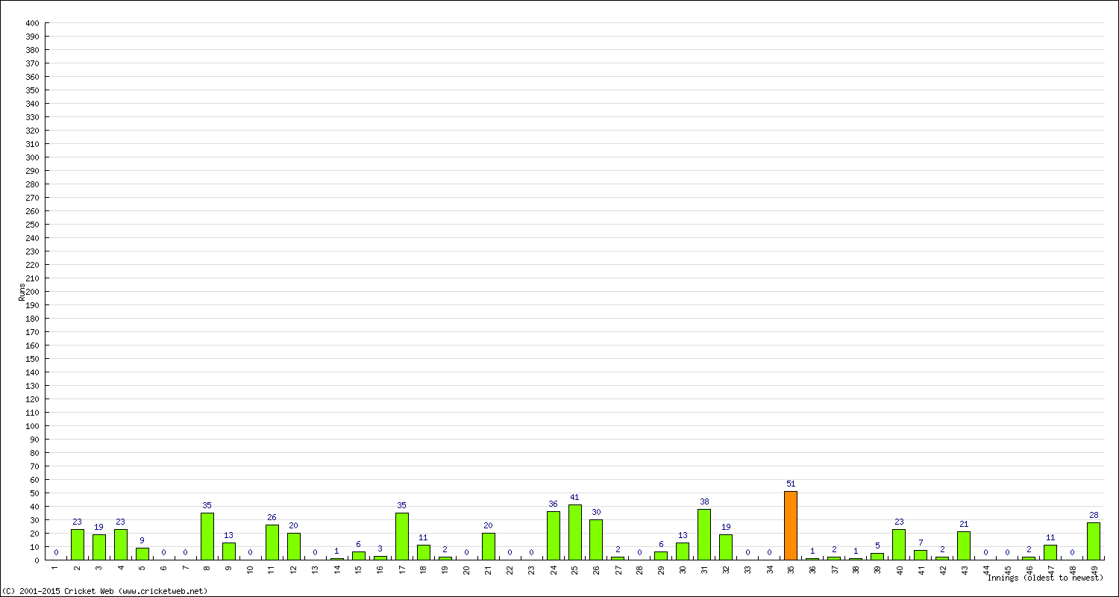Click 'Innings (oldest to newest)' axis title
The height and width of the screenshot is (597, 1119).
pos(1045,578)
